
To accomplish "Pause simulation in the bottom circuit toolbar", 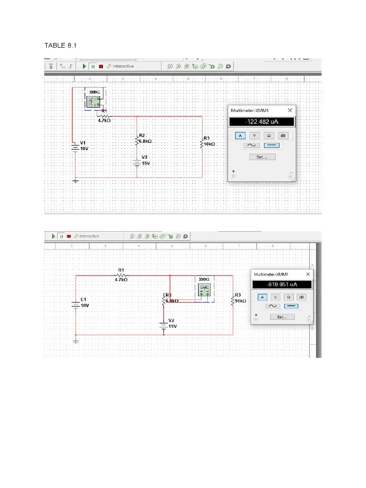I will (61, 236).
